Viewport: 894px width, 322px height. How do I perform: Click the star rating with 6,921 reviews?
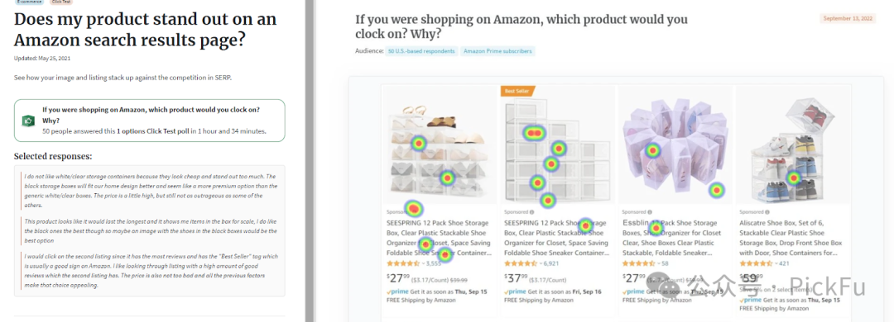coord(519,263)
